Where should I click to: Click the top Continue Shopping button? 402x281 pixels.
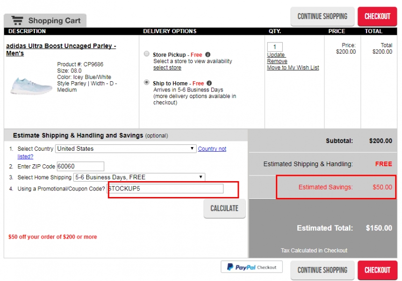(322, 16)
